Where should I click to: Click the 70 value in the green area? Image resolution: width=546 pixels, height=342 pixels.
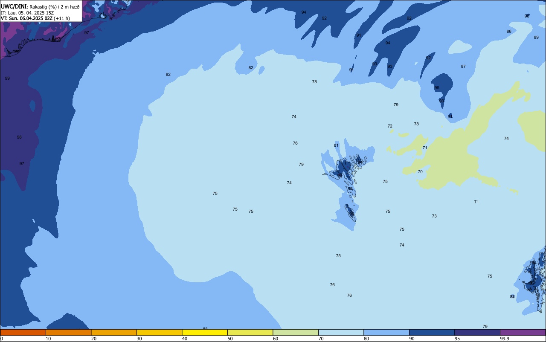pos(420,172)
